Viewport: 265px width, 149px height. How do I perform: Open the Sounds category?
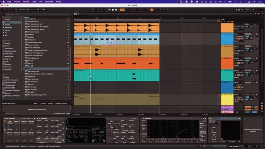(11, 43)
